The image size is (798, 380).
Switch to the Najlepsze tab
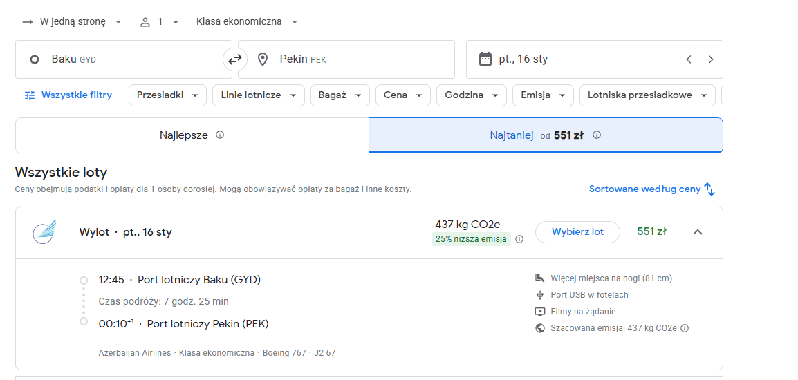click(x=192, y=135)
